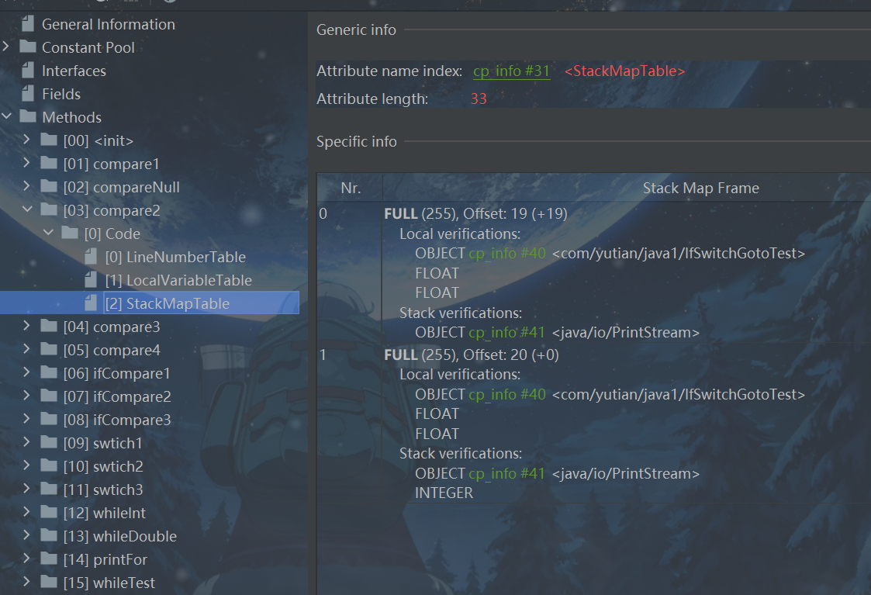Expand the Constant Pool node

point(6,47)
